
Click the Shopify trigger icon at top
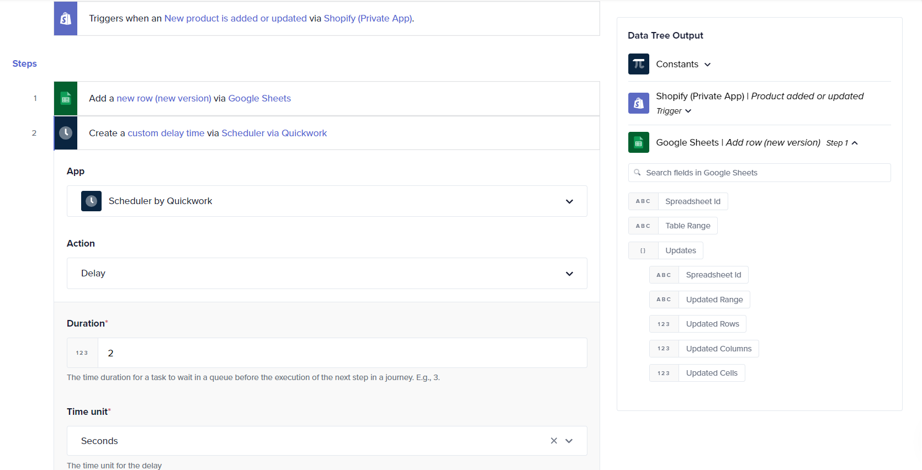66,19
